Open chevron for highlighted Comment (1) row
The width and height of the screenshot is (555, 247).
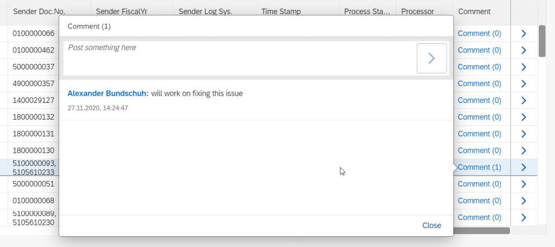524,167
